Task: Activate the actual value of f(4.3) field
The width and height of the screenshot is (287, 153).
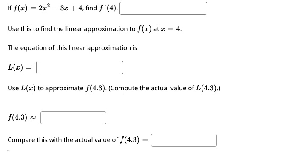Action: [x=184, y=140]
